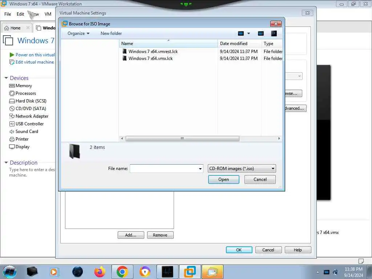Open Google Chrome from the taskbar

[x=122, y=272]
